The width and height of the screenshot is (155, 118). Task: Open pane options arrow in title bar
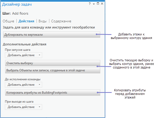(x=94, y=4)
